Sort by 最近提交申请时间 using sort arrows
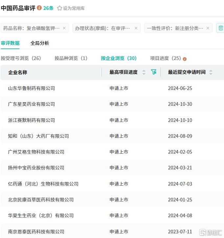 [x=211, y=72]
